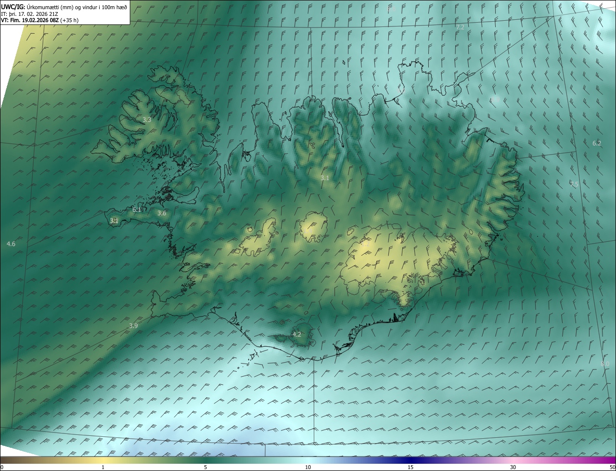The width and height of the screenshot is (616, 471).
Task: Click the light pink colorbar segment above 30
Action: [x=513, y=460]
